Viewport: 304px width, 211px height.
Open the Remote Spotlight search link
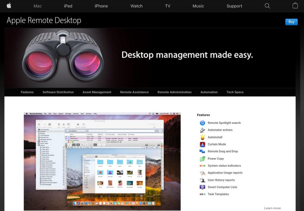(x=224, y=123)
